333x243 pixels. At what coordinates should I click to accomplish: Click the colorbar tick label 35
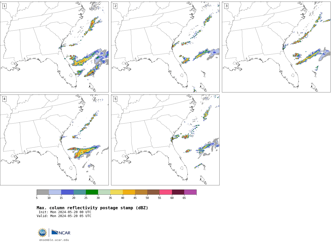(110, 198)
